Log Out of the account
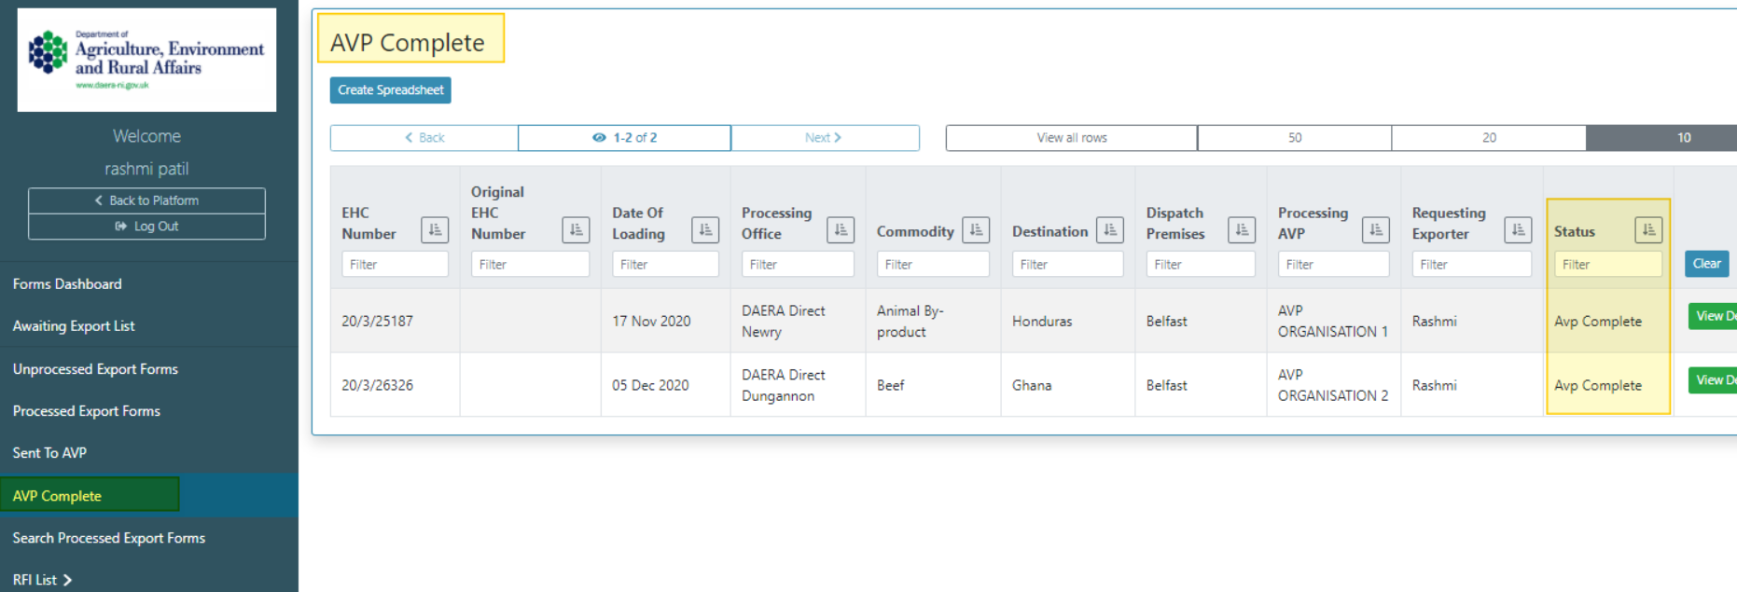 coord(146,227)
